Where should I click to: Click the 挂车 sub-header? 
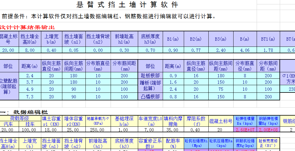[x=30, y=124]
